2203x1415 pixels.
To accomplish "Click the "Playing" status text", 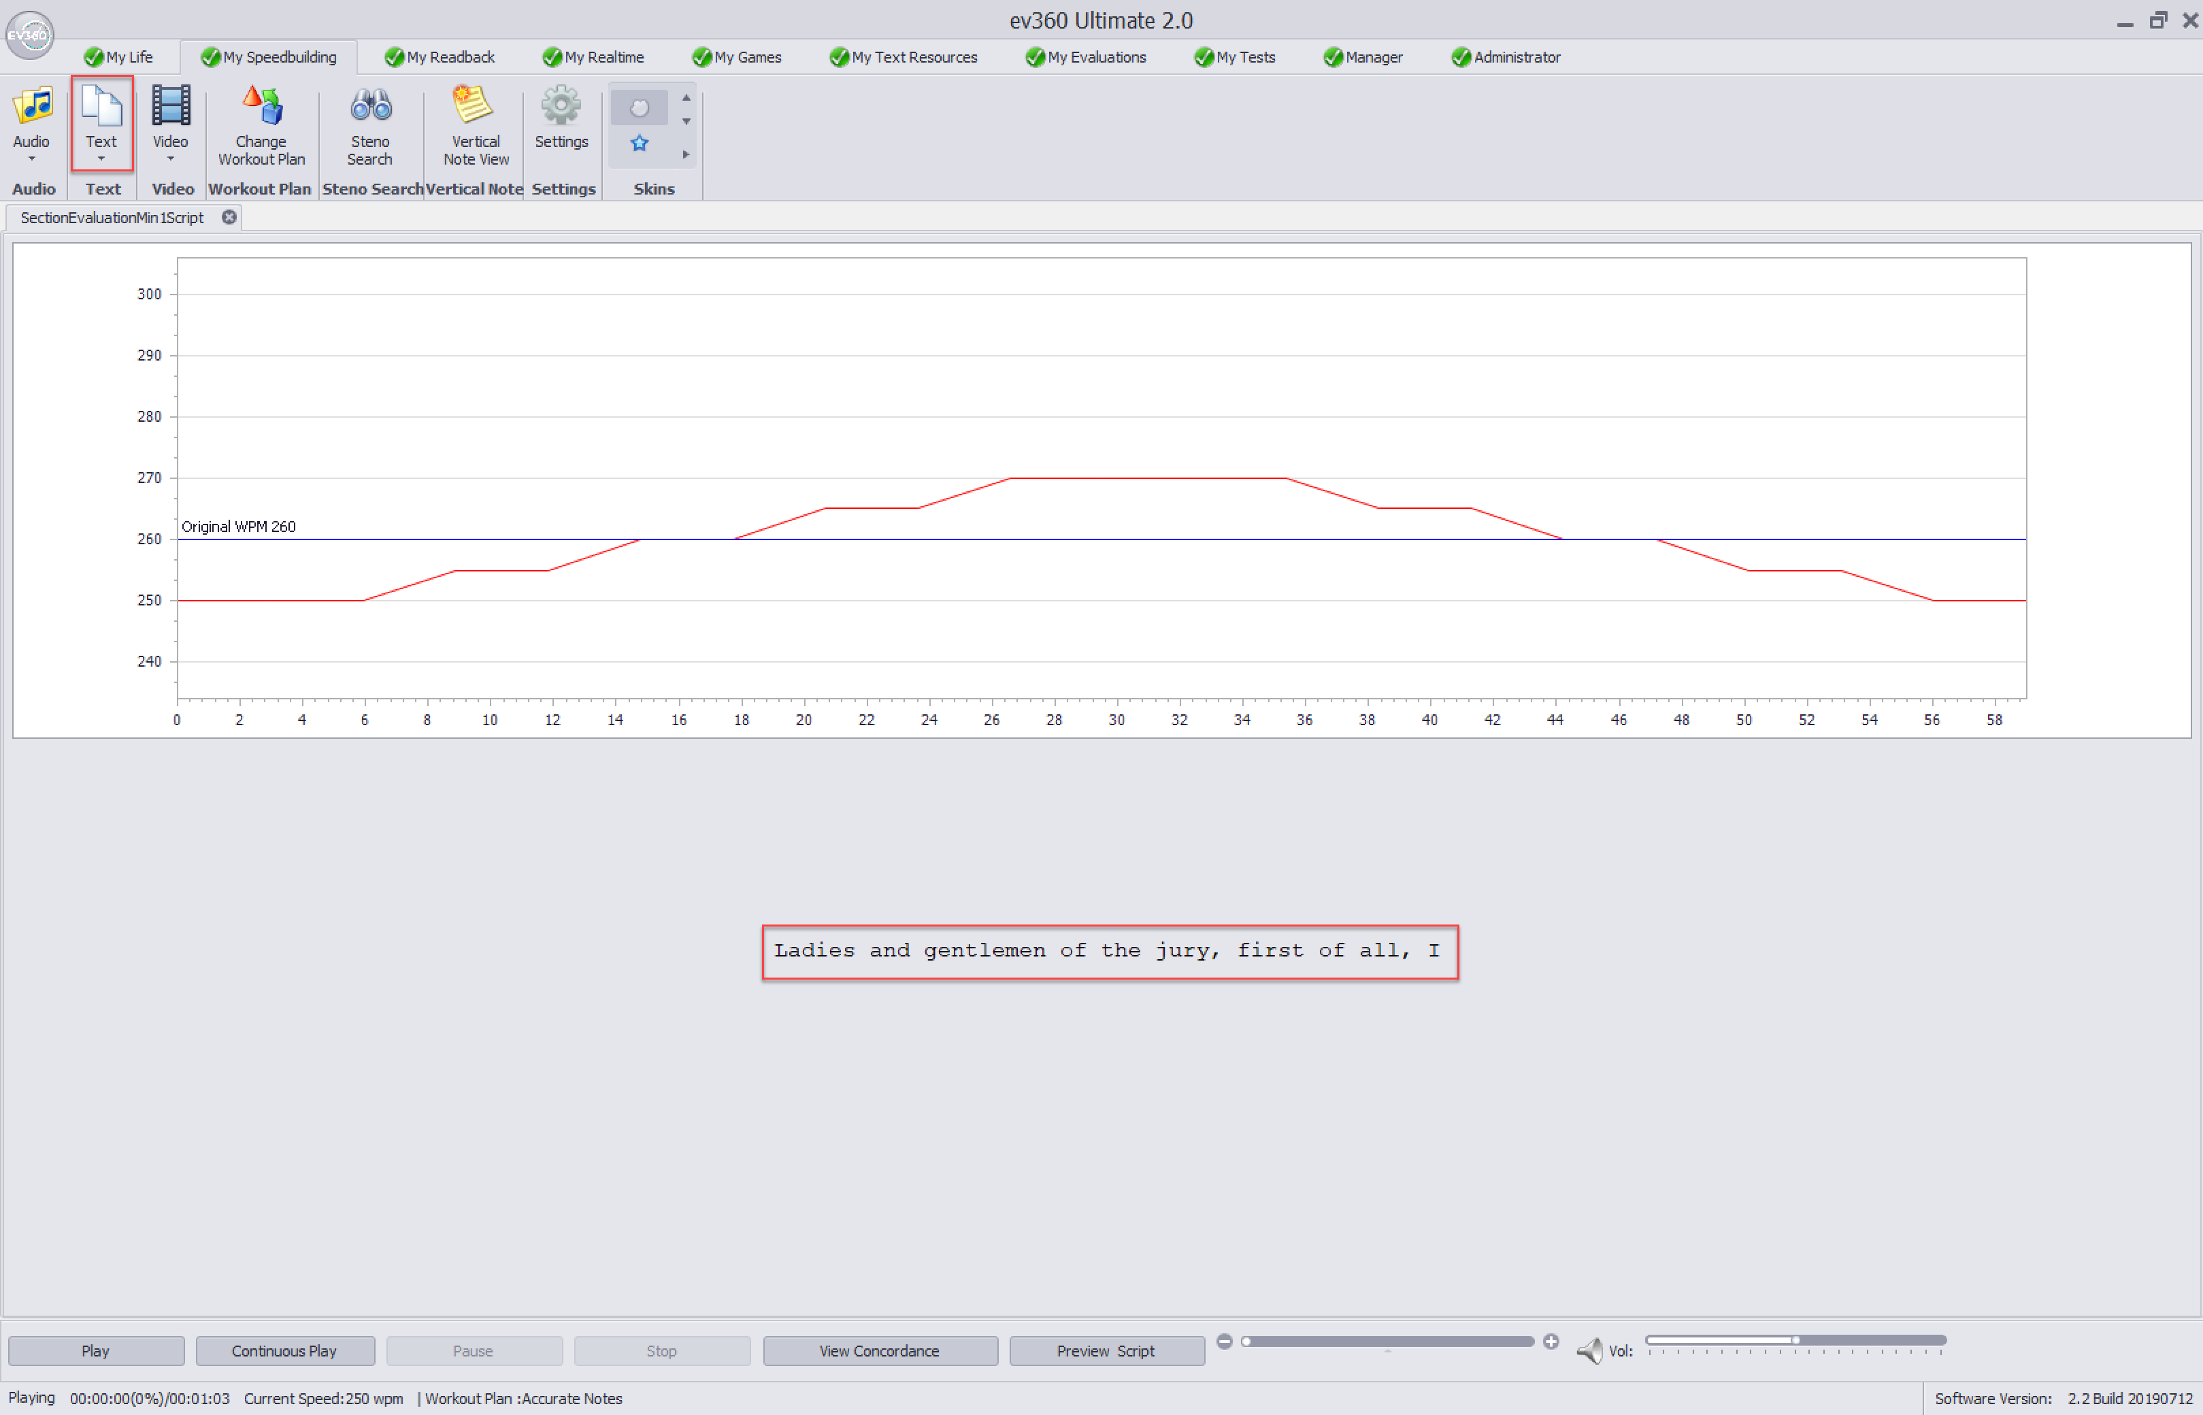I will click(x=32, y=1397).
